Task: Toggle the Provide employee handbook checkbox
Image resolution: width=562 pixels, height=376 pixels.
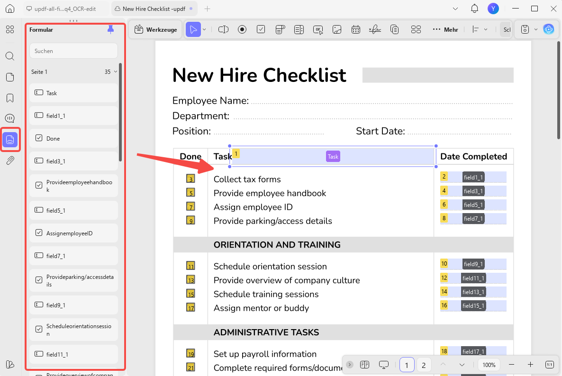Action: pyautogui.click(x=190, y=193)
